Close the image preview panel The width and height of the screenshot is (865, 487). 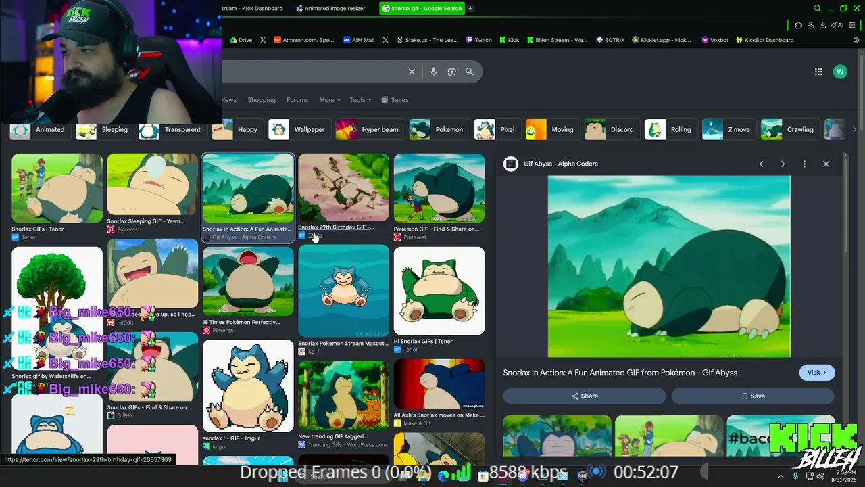826,164
